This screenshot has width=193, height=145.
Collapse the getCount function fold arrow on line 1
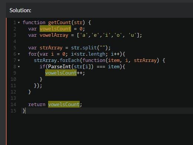pos(19,23)
